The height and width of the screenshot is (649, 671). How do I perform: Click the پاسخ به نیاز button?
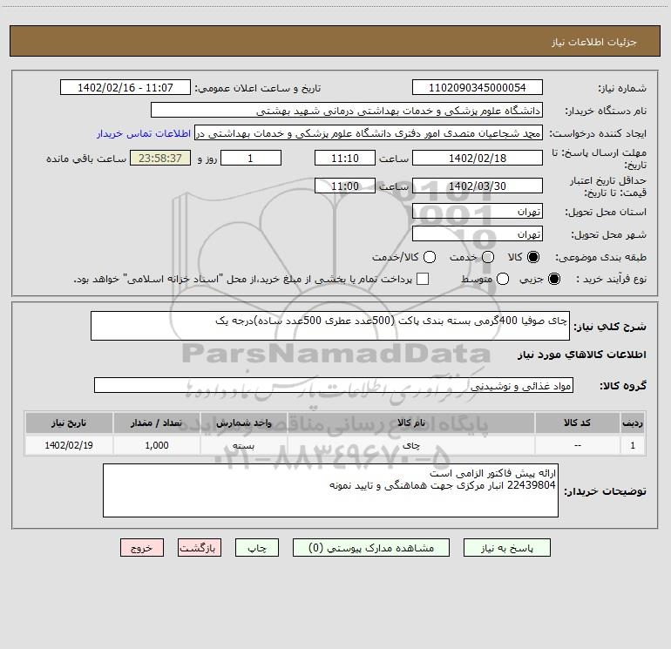(x=506, y=548)
